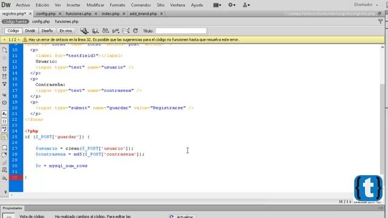
Task: Open the Diseñador workspace switcher
Action: pyautogui.click(x=366, y=5)
